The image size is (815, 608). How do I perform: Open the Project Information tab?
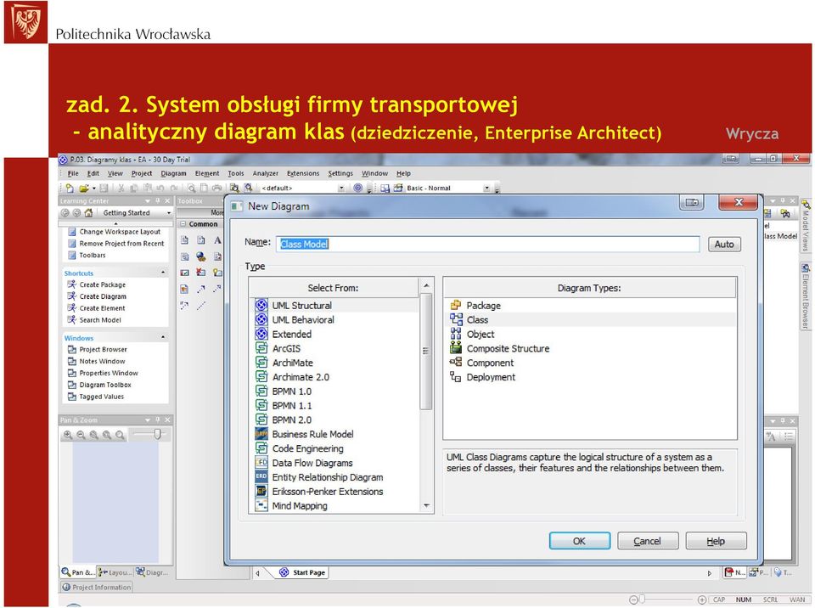pyautogui.click(x=97, y=588)
